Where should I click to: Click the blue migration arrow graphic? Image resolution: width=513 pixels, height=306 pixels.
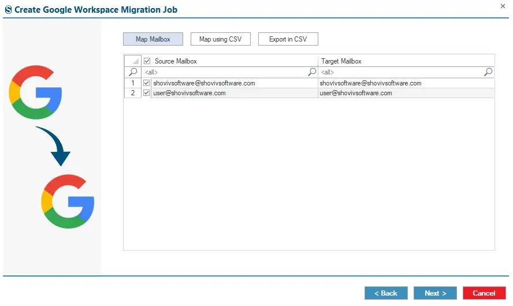point(54,146)
